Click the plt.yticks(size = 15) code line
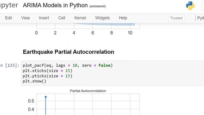 click(47, 76)
